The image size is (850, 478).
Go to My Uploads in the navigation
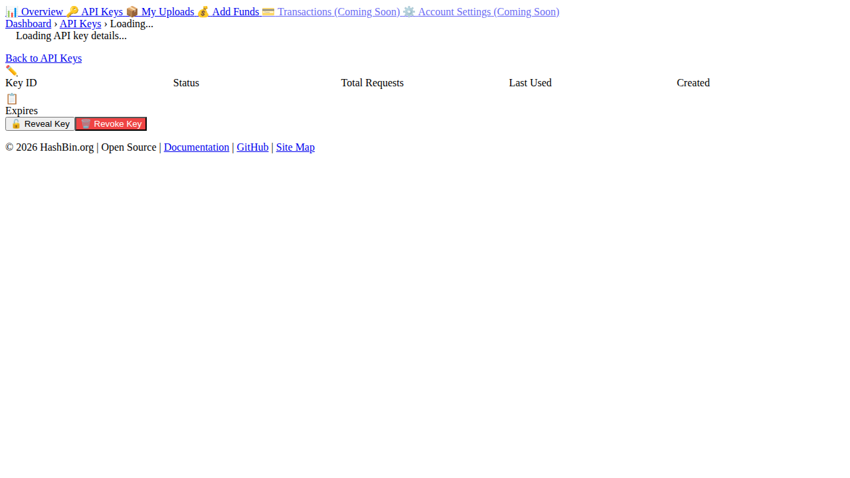[161, 12]
